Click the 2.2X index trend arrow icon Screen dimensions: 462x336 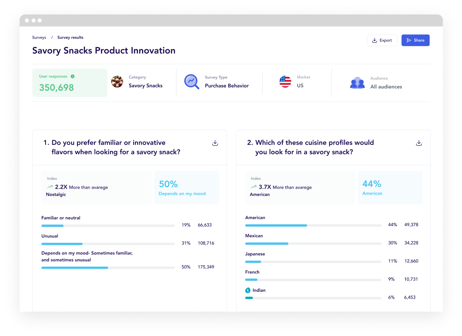[x=50, y=187]
